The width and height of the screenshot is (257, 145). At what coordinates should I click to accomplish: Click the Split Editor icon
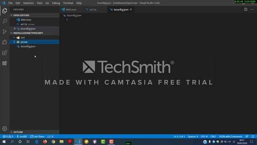click(245, 9)
